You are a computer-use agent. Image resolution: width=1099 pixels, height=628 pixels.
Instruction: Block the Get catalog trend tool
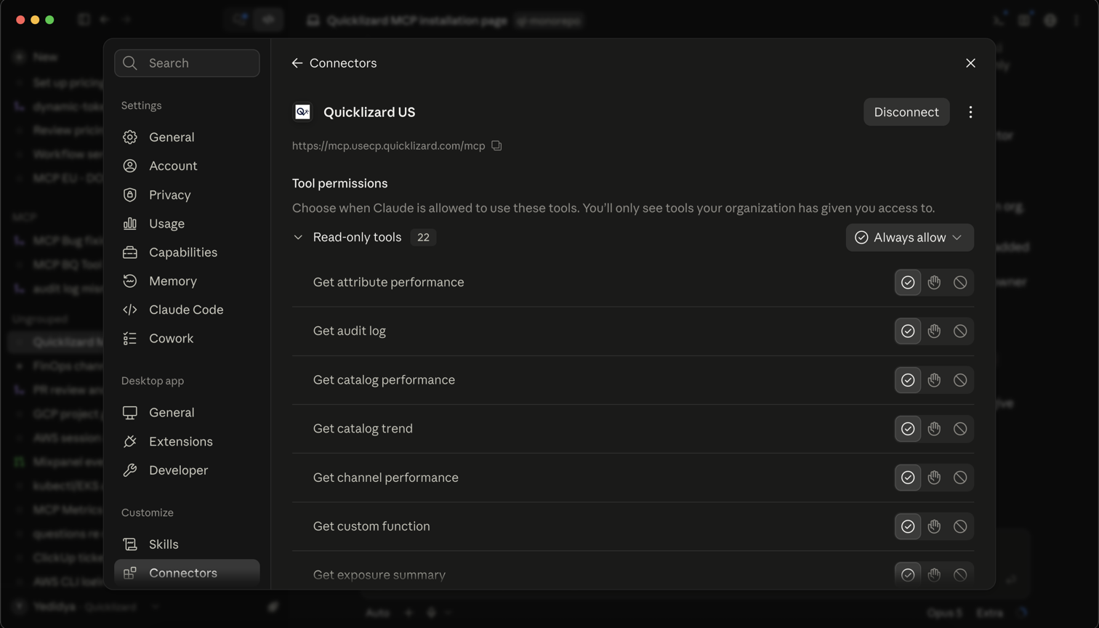tap(960, 429)
